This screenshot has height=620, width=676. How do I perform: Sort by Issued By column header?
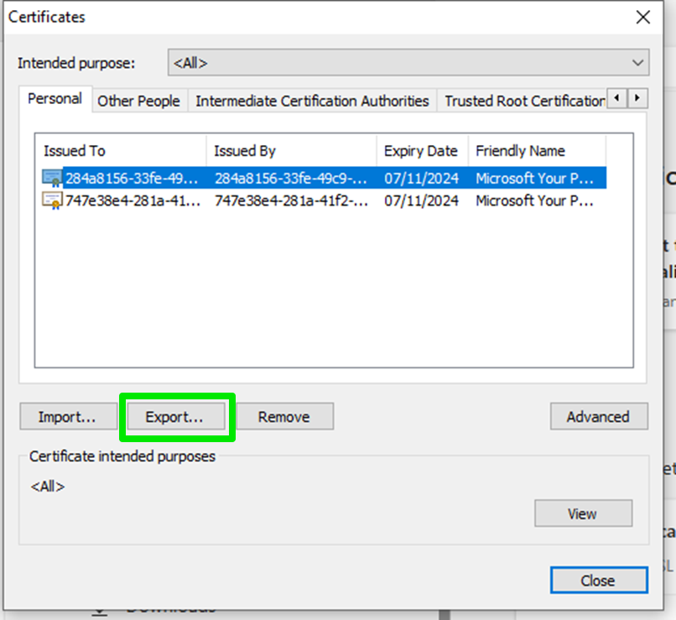point(291,151)
